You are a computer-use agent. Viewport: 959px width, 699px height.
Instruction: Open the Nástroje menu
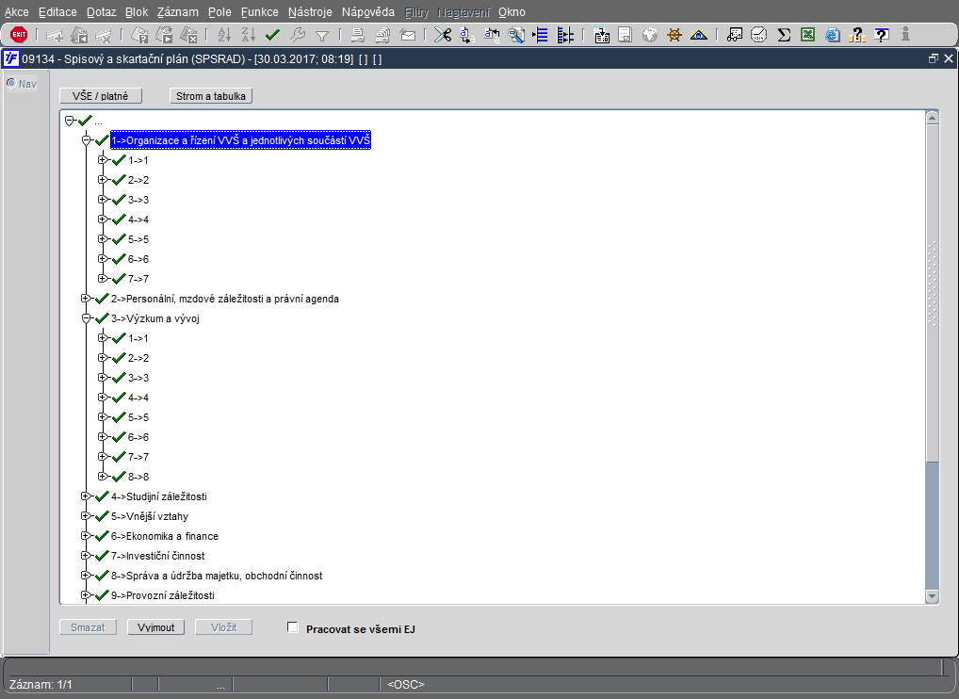pos(310,12)
